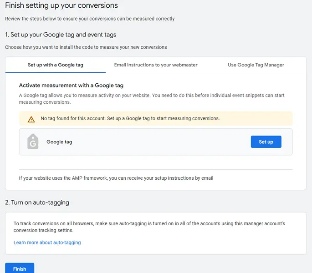
Task: Switch to "Email instructions to your webmaster" tab
Action: tap(156, 65)
